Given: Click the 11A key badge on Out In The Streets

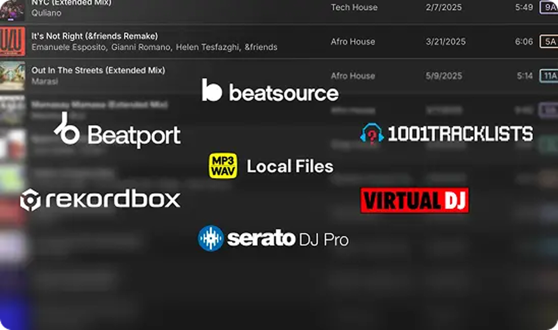Looking at the screenshot, I should point(548,76).
